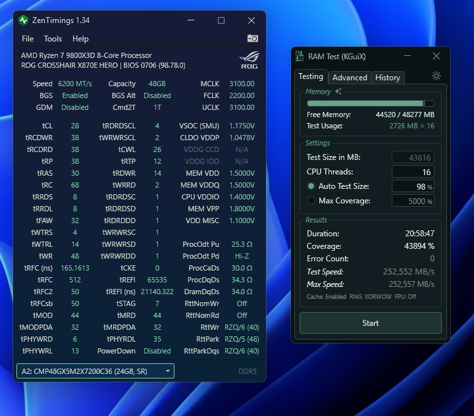Screen dimensions: 474x416
Task: Click the ROG logo in ZenTimings
Action: [x=249, y=60]
